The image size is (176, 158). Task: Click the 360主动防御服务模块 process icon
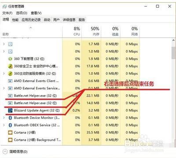pyautogui.click(x=10, y=73)
